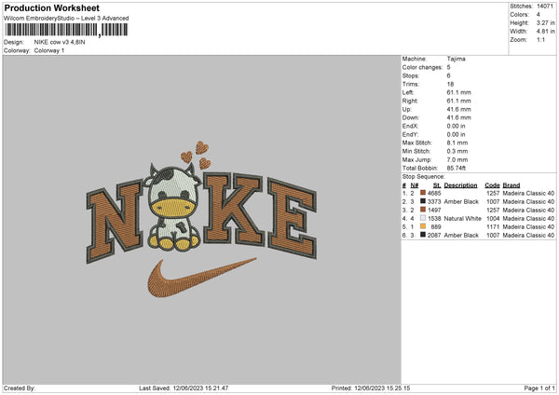The width and height of the screenshot is (559, 395).
Task: Select the 'Colorway 1' value
Action: tap(49, 50)
